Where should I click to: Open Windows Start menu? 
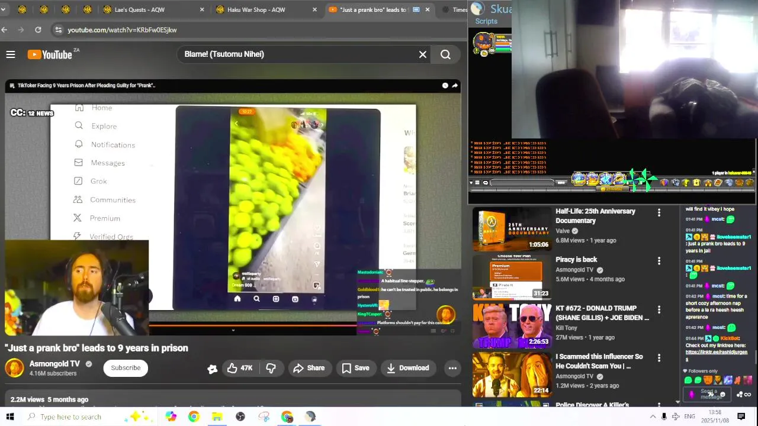(x=10, y=417)
